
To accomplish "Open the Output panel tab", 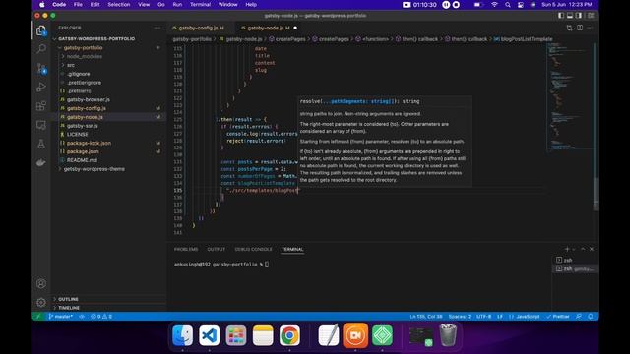I will [217, 249].
